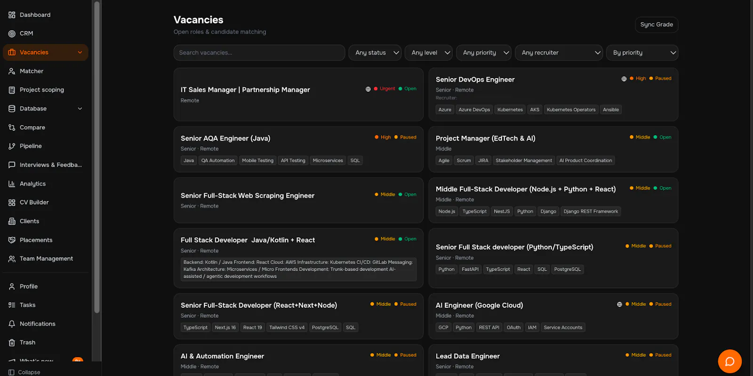
Task: Open the orange chat support bubble
Action: (729, 361)
